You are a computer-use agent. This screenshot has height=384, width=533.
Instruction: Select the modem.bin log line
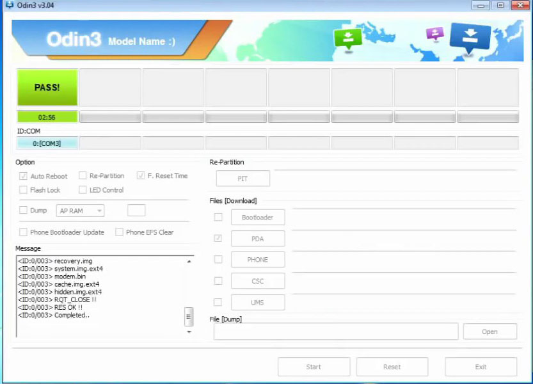coord(52,276)
